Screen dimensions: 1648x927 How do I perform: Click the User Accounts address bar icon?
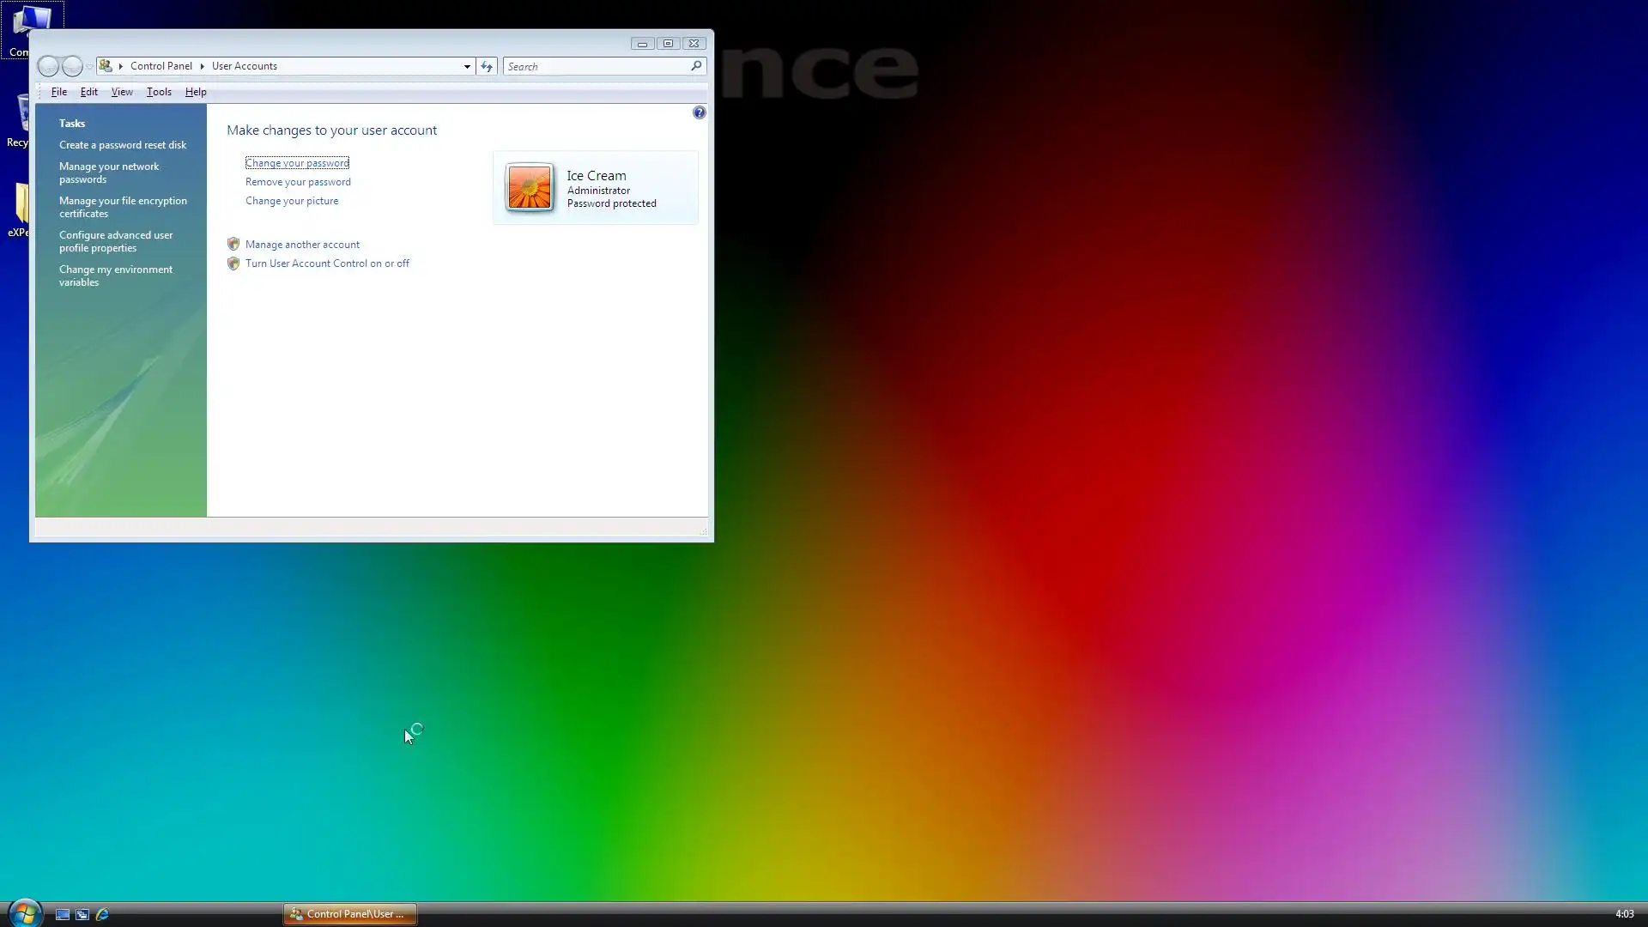pos(106,66)
